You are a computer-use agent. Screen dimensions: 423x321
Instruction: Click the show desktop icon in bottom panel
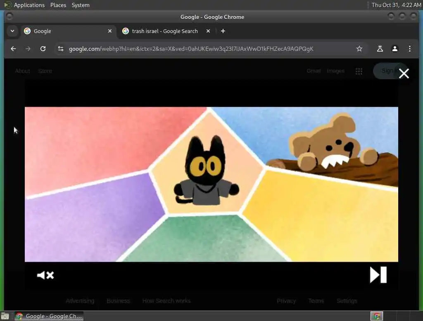(x=5, y=316)
